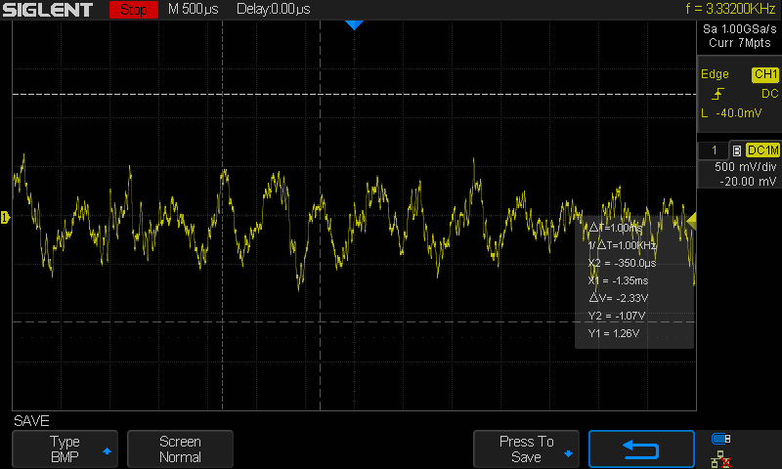Click the X2 = -350.0µs cursor value
Viewport: 782px width, 469px height.
[622, 263]
